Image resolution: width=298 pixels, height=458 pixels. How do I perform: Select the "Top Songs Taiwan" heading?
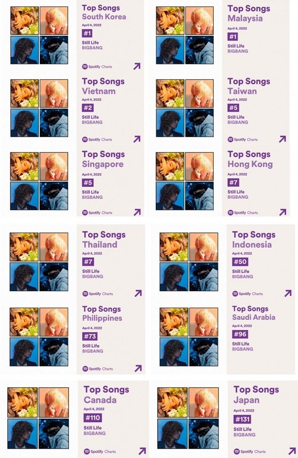249,86
